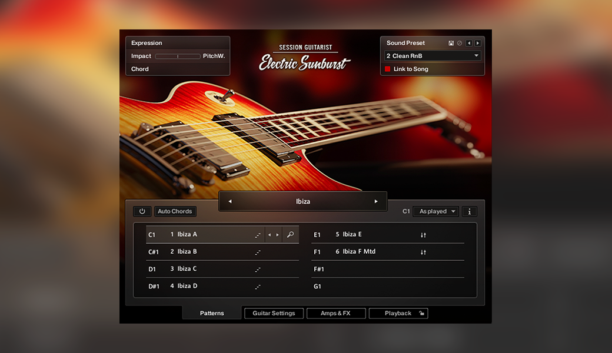Select the empty G1 pattern slot
Screen dimensions: 612x353
point(388,286)
